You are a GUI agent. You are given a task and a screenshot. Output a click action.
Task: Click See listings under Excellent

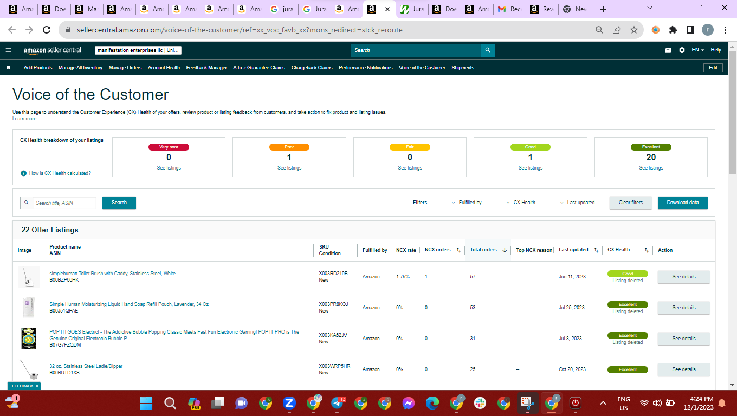[651, 168]
